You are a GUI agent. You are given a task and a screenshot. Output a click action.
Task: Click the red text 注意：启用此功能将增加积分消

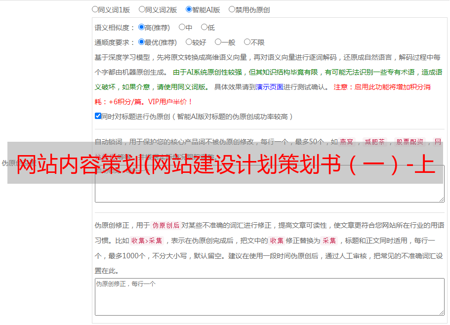(382, 87)
